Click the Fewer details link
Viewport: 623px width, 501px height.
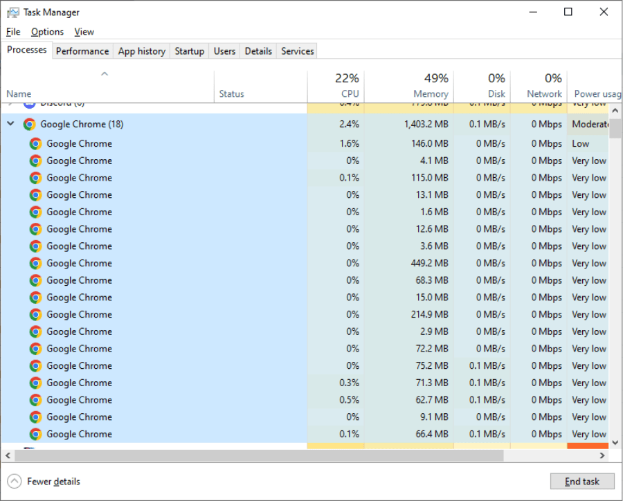click(x=53, y=481)
